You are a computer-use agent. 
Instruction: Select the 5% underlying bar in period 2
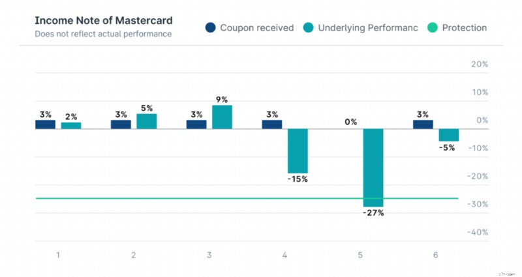tap(146, 121)
